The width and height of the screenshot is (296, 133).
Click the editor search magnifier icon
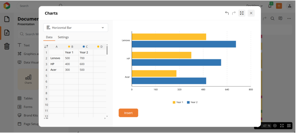coord(272,18)
